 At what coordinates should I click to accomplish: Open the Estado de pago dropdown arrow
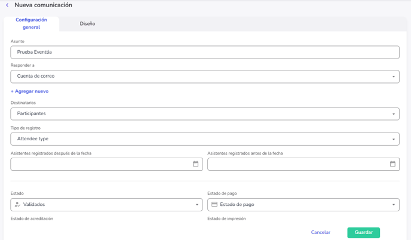click(394, 205)
